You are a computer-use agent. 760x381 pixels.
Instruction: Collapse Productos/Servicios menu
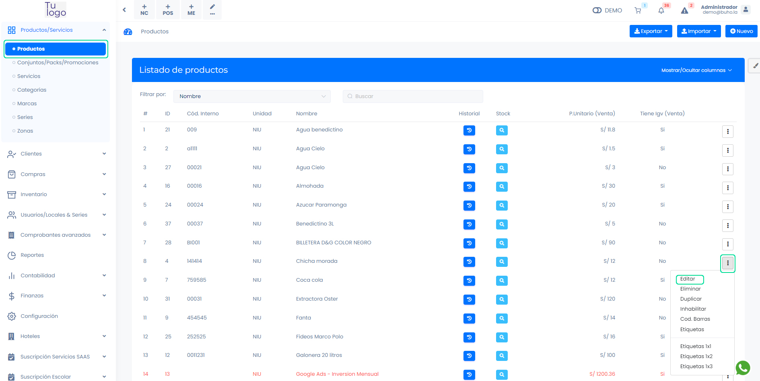point(56,30)
